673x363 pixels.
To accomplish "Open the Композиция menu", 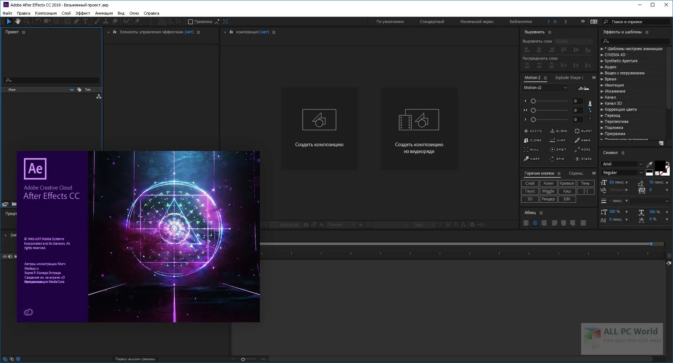I will pyautogui.click(x=46, y=13).
